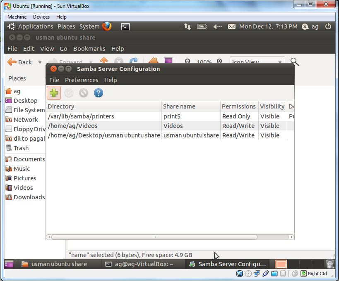Select the /var/lib/samba/printers share row
The image size is (339, 281).
[x=170, y=116]
